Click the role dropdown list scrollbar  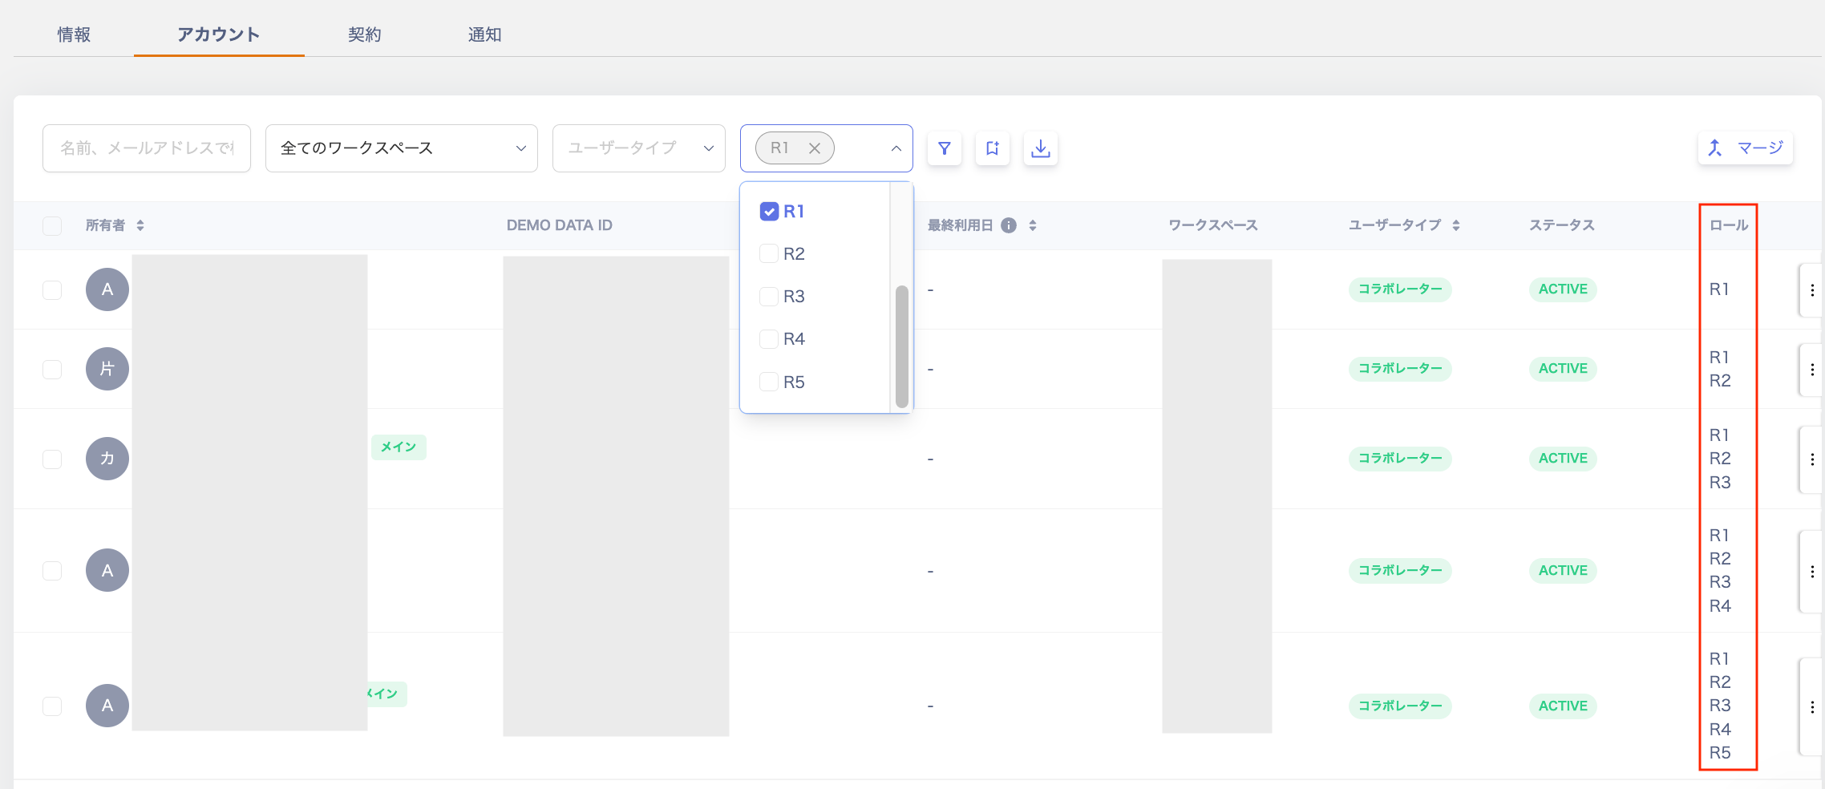coord(902,346)
